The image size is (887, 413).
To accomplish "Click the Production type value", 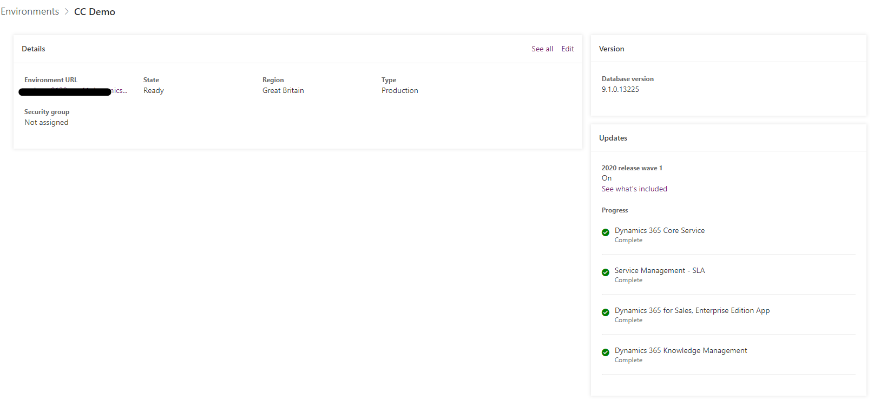I will 400,90.
